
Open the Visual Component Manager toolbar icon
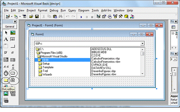pos(132,17)
